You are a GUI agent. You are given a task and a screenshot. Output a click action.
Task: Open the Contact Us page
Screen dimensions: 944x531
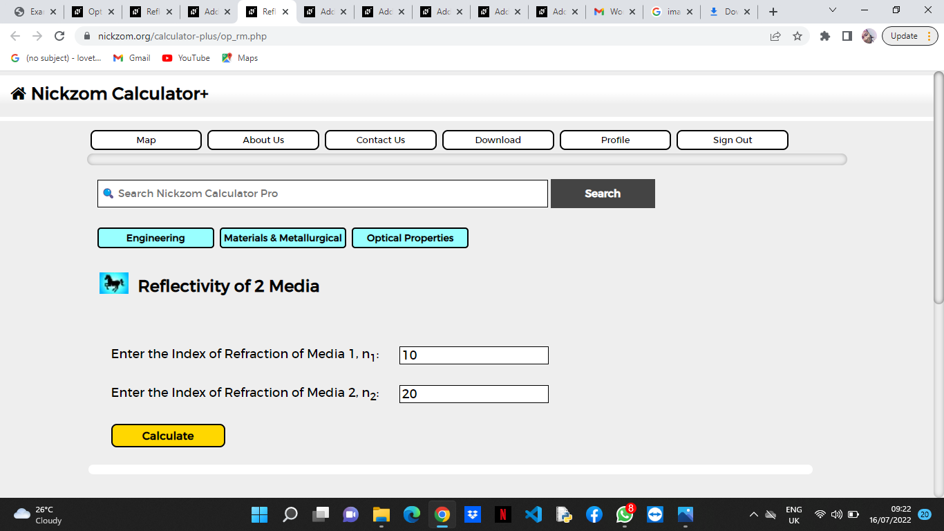click(x=381, y=140)
